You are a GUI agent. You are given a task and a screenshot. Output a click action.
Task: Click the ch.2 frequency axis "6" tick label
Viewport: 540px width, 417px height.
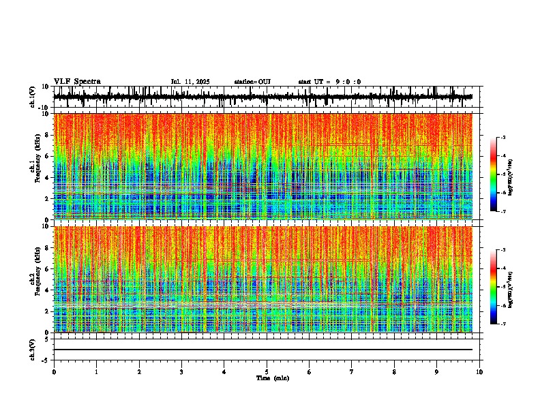point(48,269)
